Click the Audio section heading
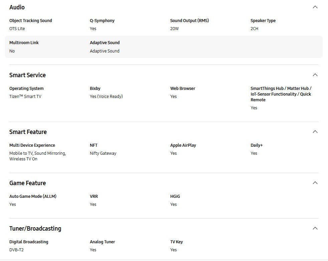Viewport: 328px width, 261px height. 17,7
